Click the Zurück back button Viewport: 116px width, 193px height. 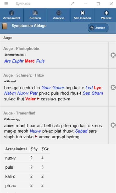(98, 28)
